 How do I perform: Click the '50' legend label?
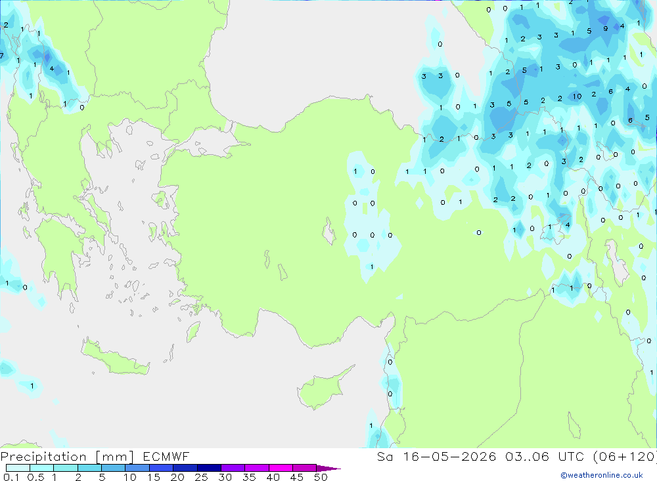pyautogui.click(x=321, y=477)
